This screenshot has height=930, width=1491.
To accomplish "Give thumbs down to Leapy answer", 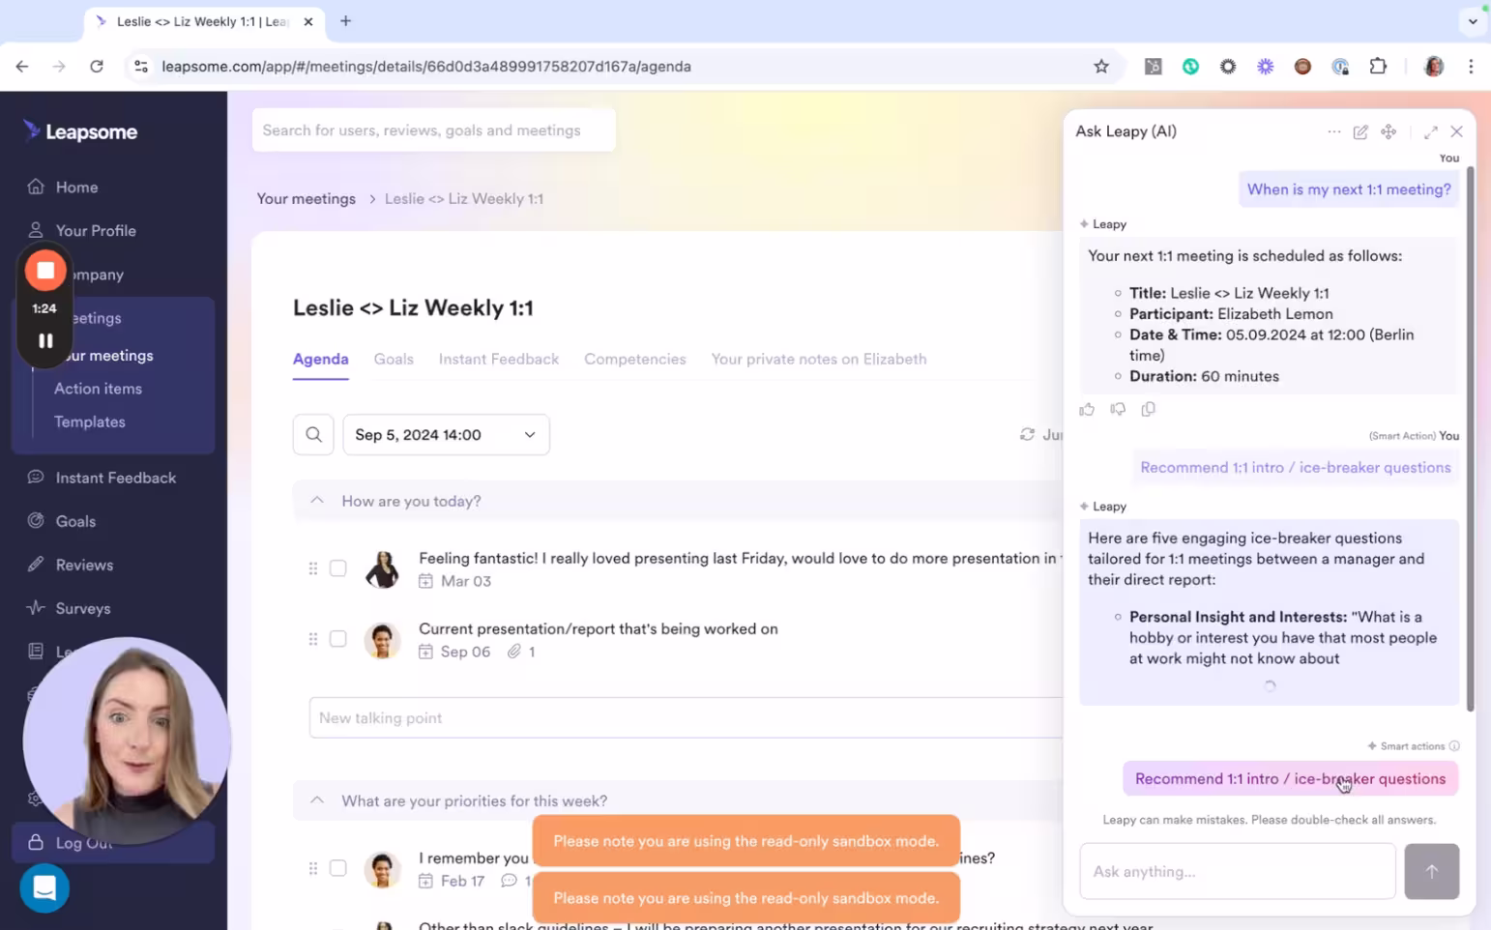I will 1118,409.
